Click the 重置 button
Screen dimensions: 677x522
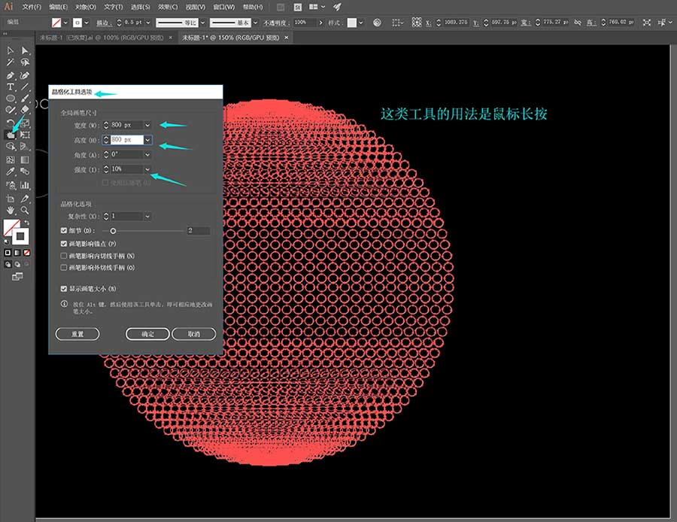[x=77, y=334]
